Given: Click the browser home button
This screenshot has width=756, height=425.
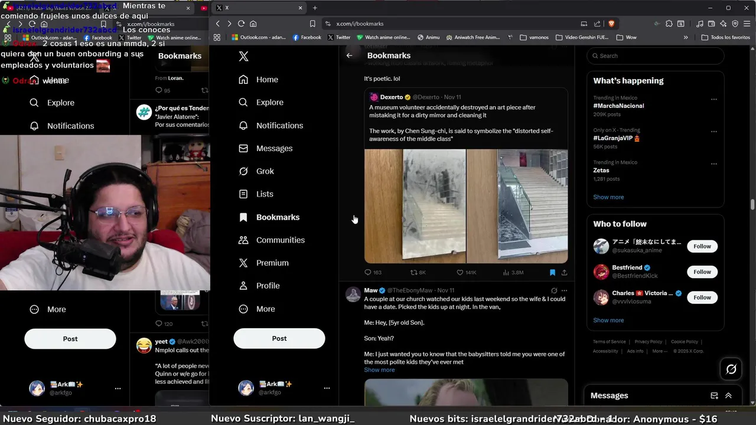Looking at the screenshot, I should click(253, 24).
